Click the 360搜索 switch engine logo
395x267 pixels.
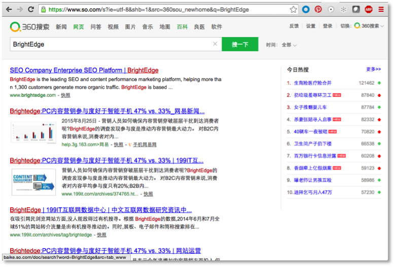click(367, 26)
